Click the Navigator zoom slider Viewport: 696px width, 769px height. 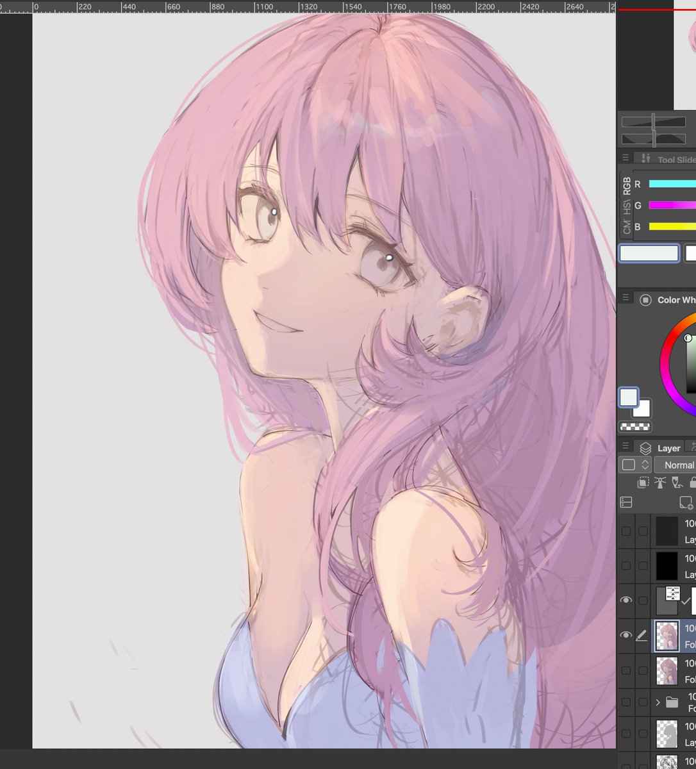[x=653, y=121]
